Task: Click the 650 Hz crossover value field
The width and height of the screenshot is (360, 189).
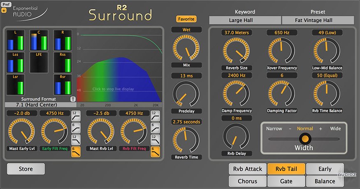Action: click(282, 32)
